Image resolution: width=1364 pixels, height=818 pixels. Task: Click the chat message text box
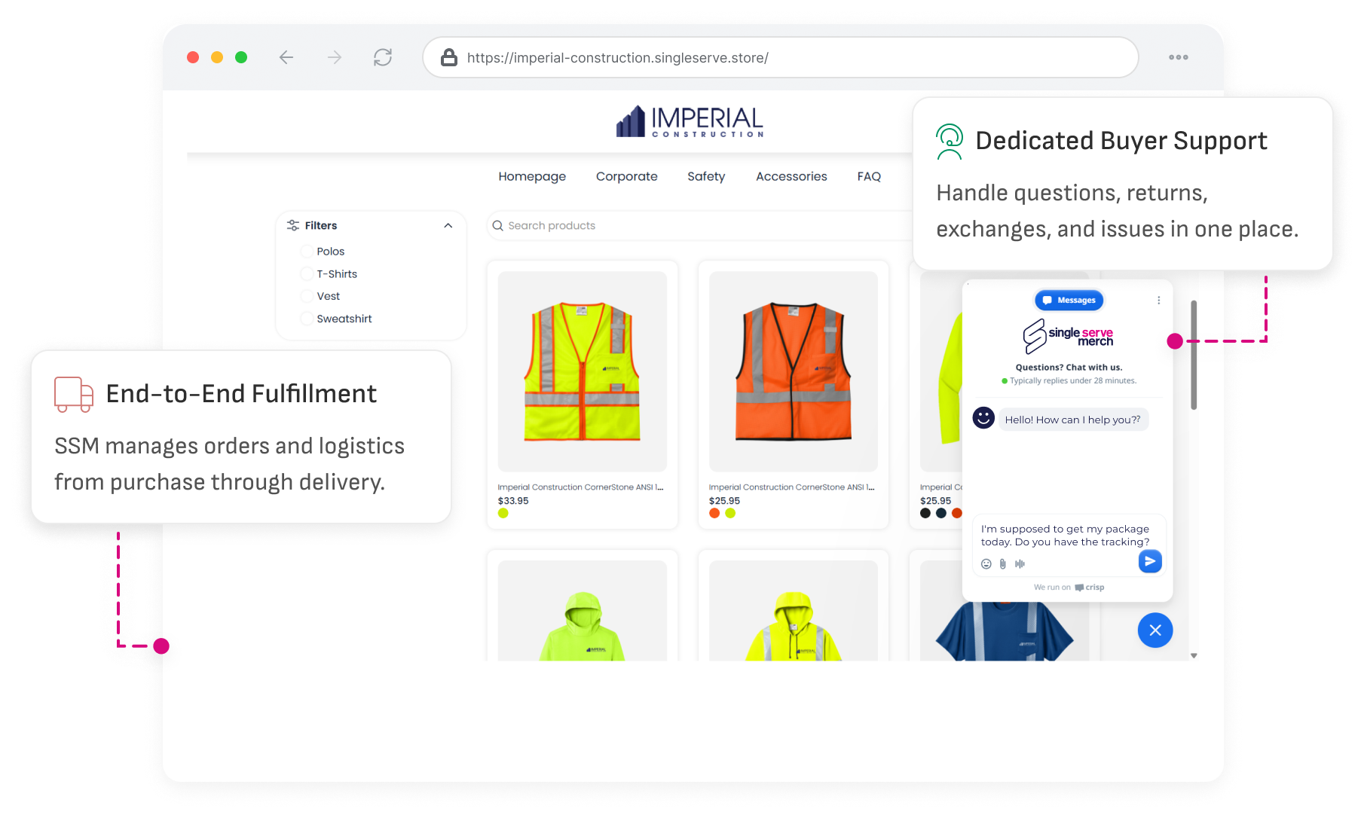point(1069,536)
